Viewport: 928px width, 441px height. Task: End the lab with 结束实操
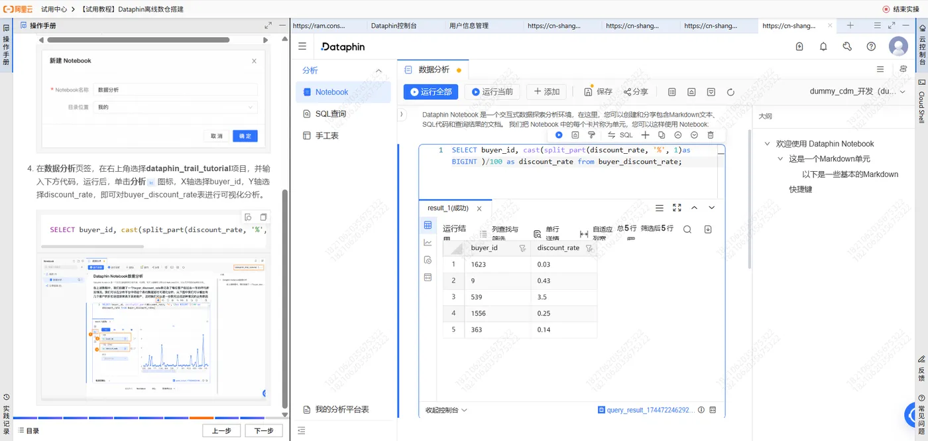click(x=900, y=9)
